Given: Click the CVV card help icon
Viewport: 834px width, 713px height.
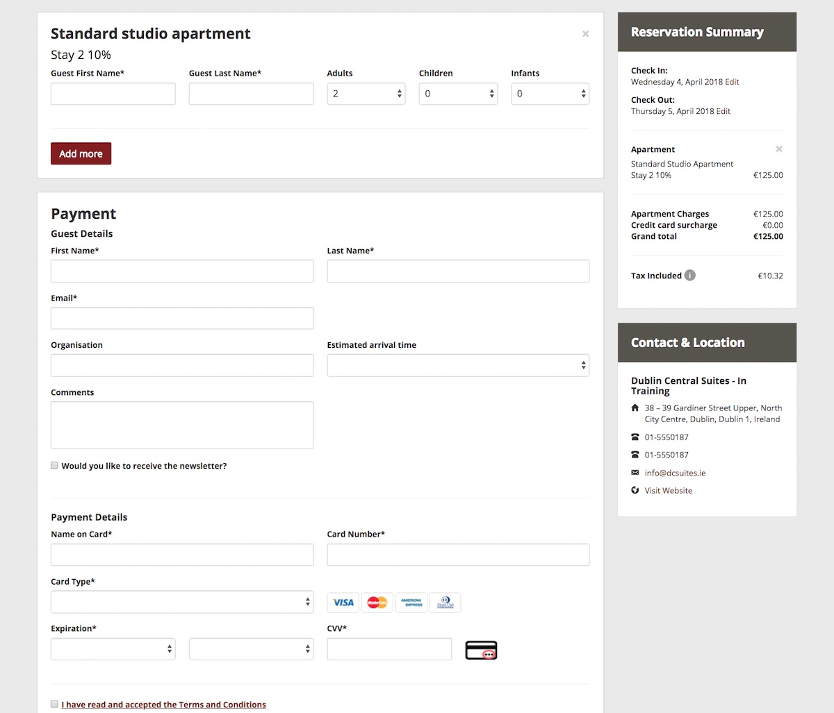Looking at the screenshot, I should 481,651.
